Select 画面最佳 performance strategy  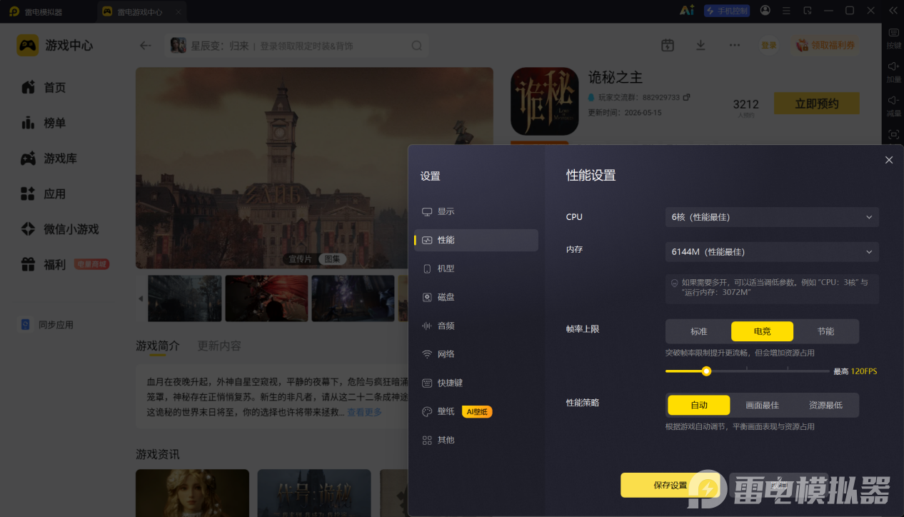[x=762, y=405]
